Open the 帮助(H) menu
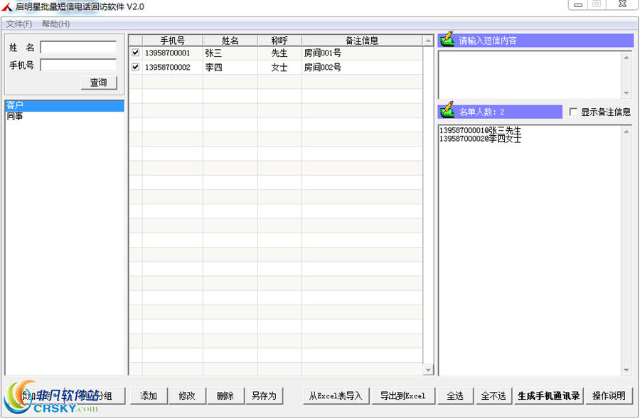The height and width of the screenshot is (419, 640). [55, 23]
